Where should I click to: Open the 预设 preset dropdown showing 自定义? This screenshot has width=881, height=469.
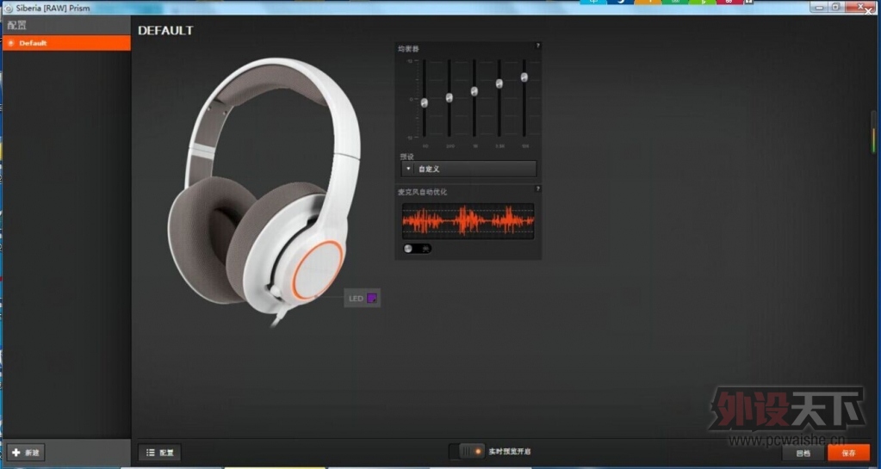pos(468,169)
